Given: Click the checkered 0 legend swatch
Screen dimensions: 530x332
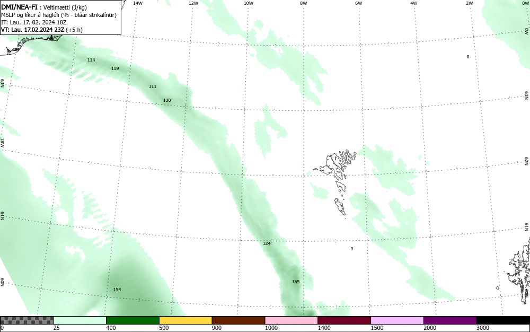Looking at the screenshot, I should click(x=26, y=320).
